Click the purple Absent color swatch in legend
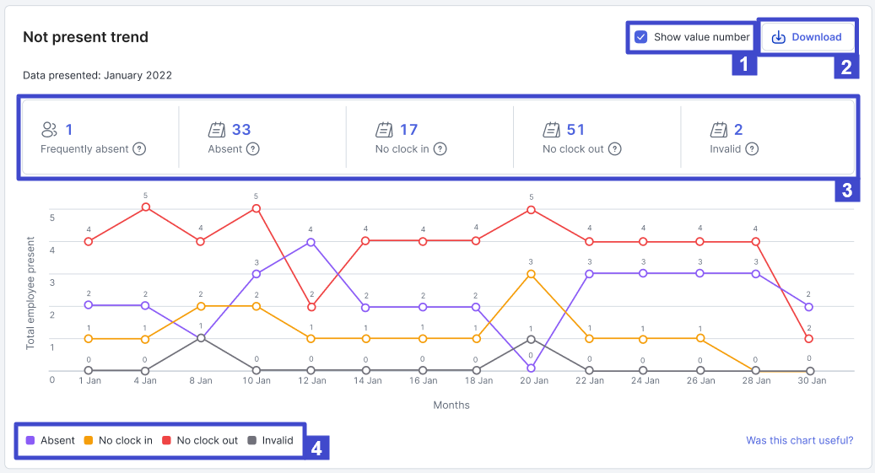875x473 pixels. coord(30,440)
